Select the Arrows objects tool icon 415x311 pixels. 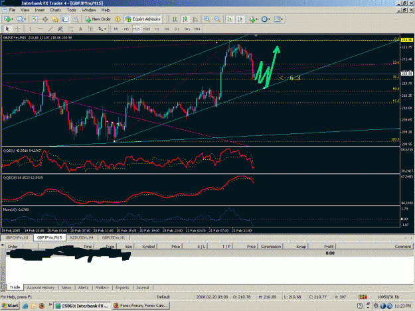[101, 29]
